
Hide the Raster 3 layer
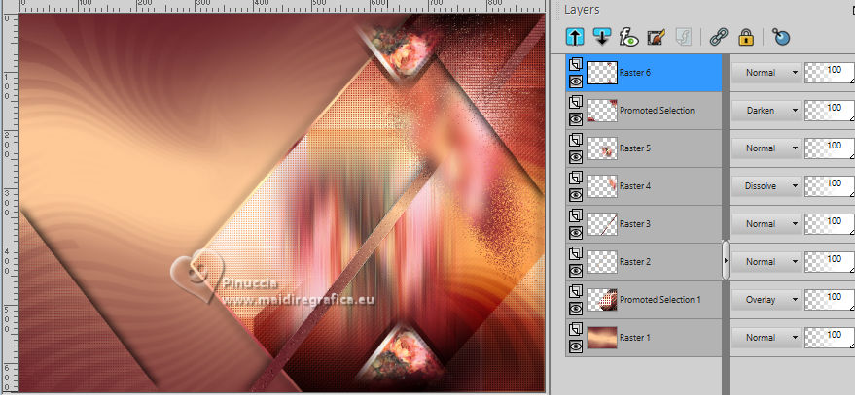[x=576, y=232]
